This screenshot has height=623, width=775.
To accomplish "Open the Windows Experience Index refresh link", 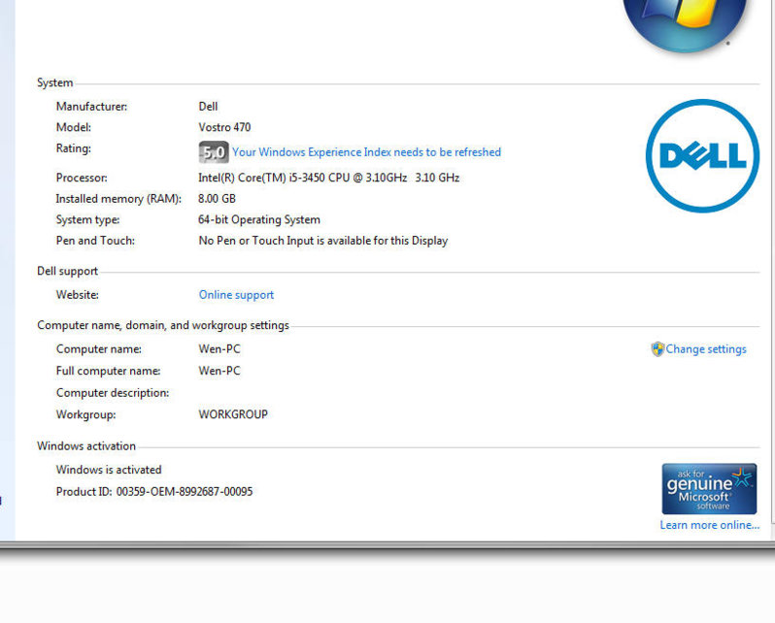I will tap(367, 152).
